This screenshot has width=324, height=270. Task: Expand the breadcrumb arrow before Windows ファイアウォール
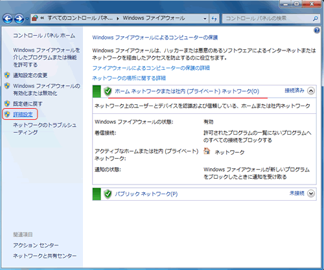(118, 19)
